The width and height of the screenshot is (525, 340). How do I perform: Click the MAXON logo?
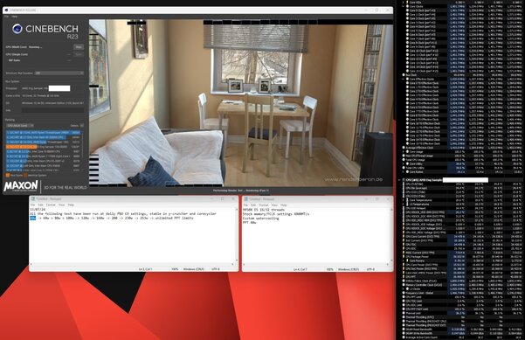21,186
